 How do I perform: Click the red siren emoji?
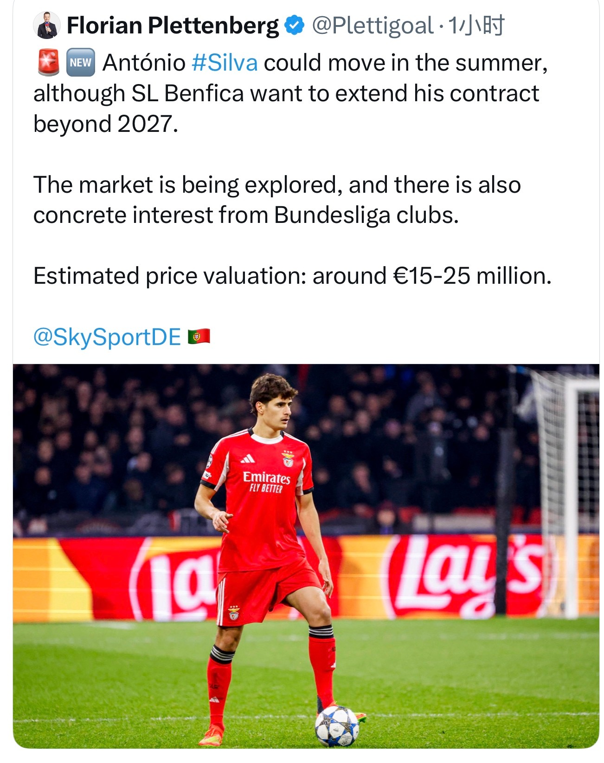click(x=48, y=62)
